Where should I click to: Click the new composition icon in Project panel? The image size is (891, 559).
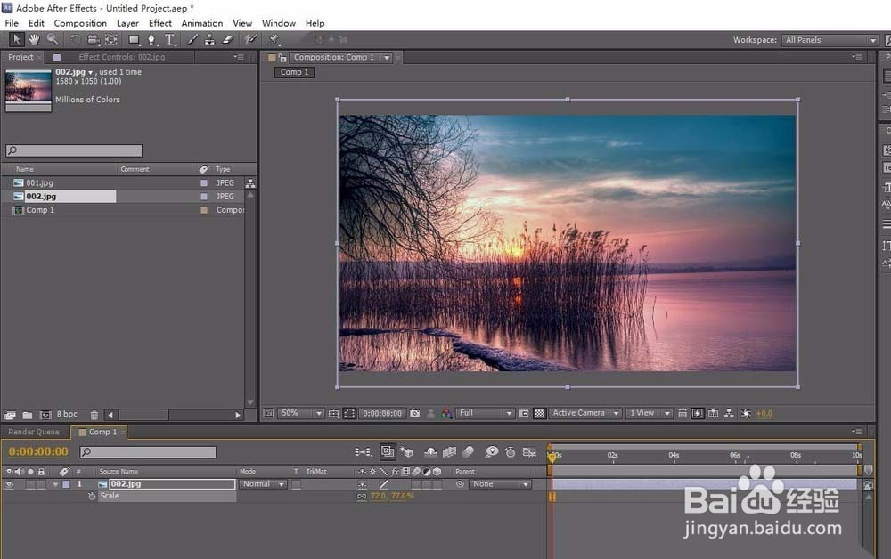pos(45,415)
